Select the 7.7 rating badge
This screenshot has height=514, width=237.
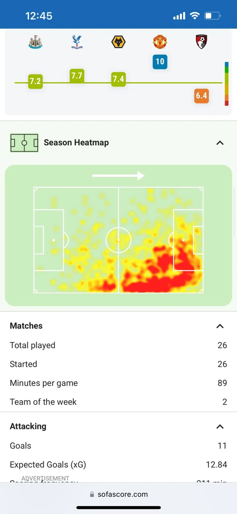click(x=77, y=76)
